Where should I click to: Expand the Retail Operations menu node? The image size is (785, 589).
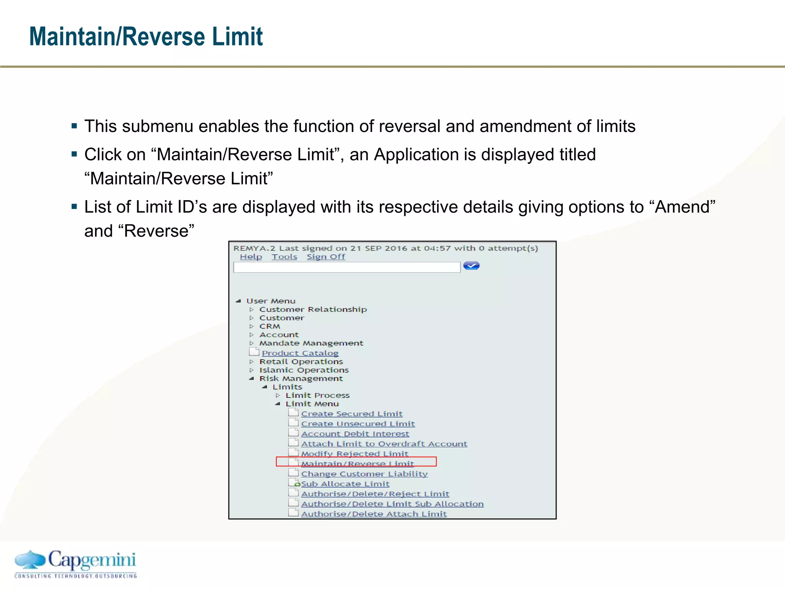point(251,362)
